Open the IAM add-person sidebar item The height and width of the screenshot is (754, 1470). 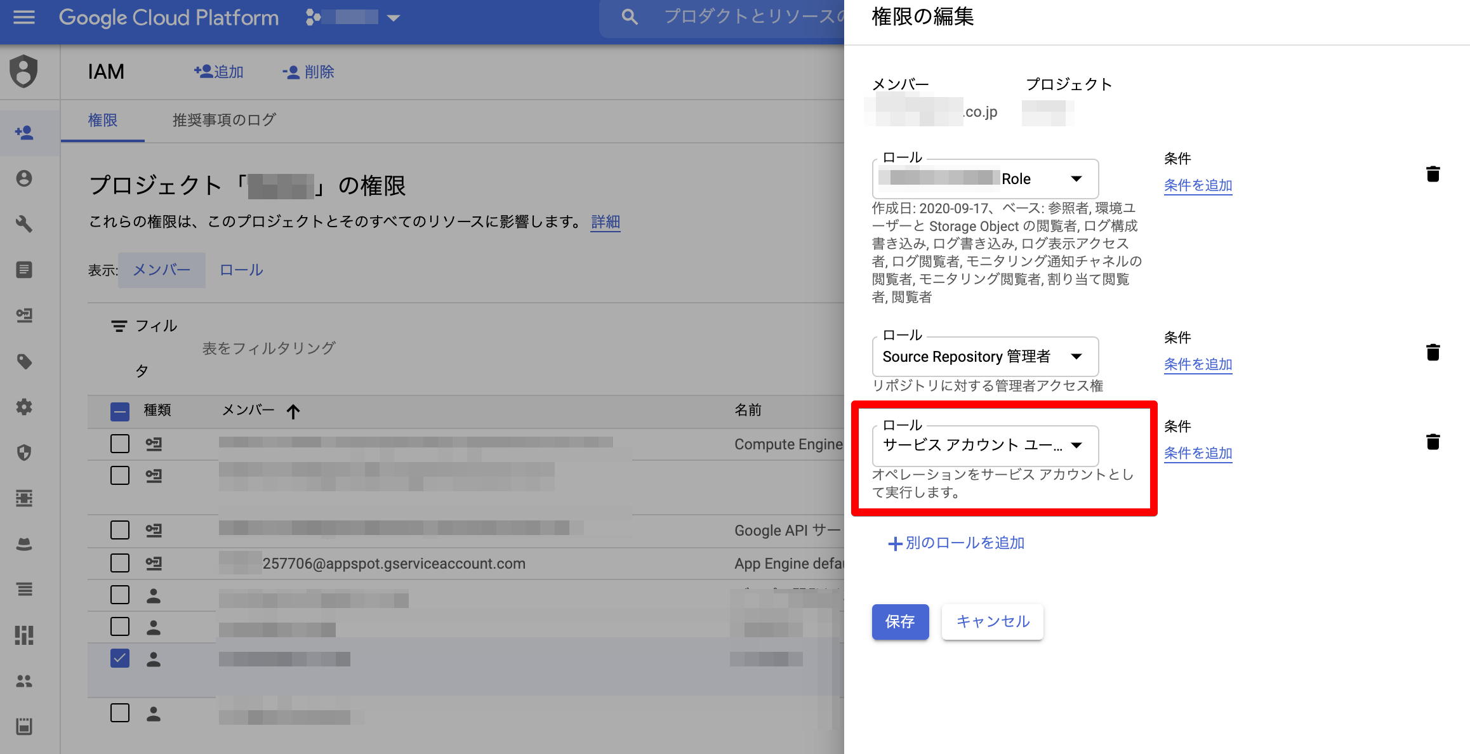24,133
